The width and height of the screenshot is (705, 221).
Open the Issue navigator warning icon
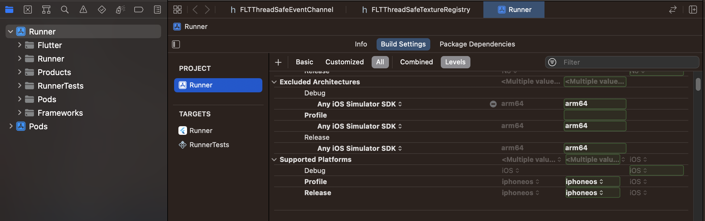click(83, 10)
